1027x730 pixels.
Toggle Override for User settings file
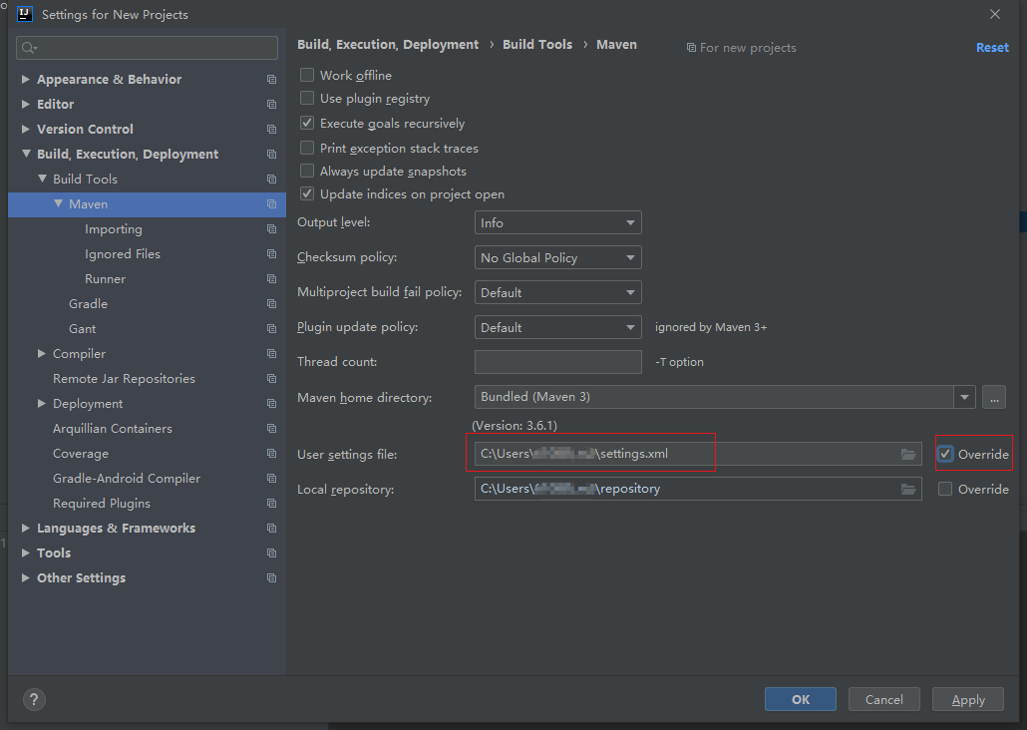coord(945,455)
